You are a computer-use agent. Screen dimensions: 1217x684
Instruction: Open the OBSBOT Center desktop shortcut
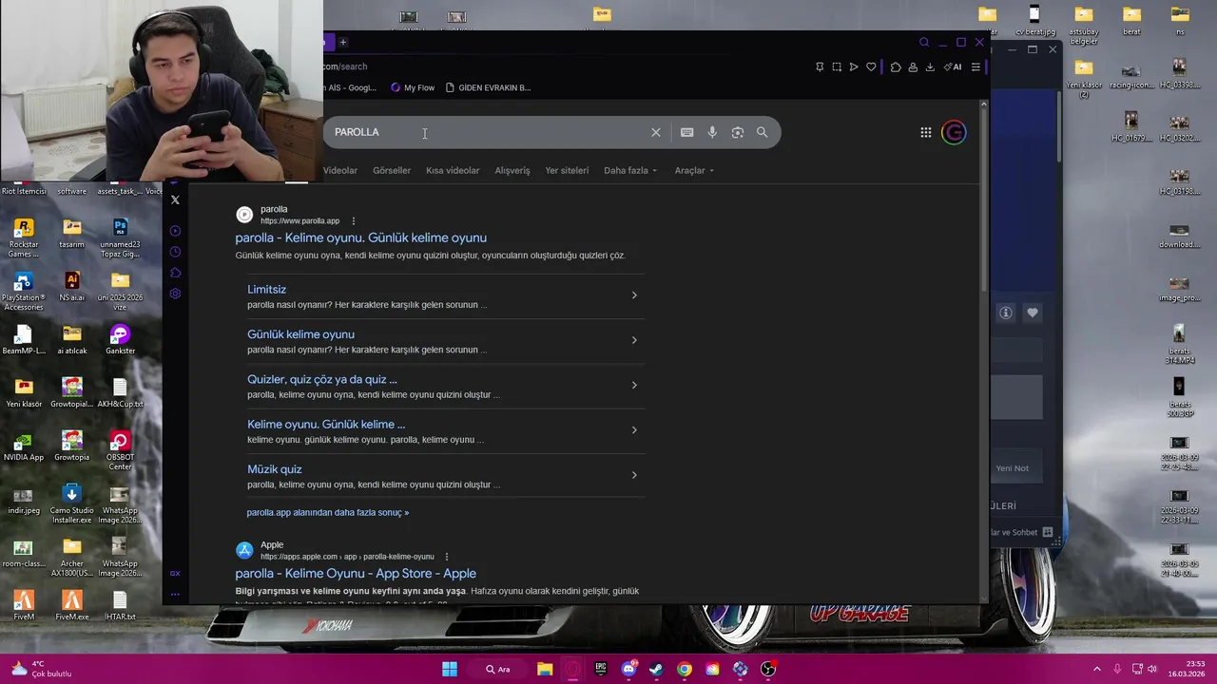(x=120, y=450)
